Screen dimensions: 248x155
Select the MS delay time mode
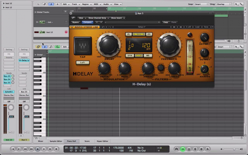pos(148,55)
